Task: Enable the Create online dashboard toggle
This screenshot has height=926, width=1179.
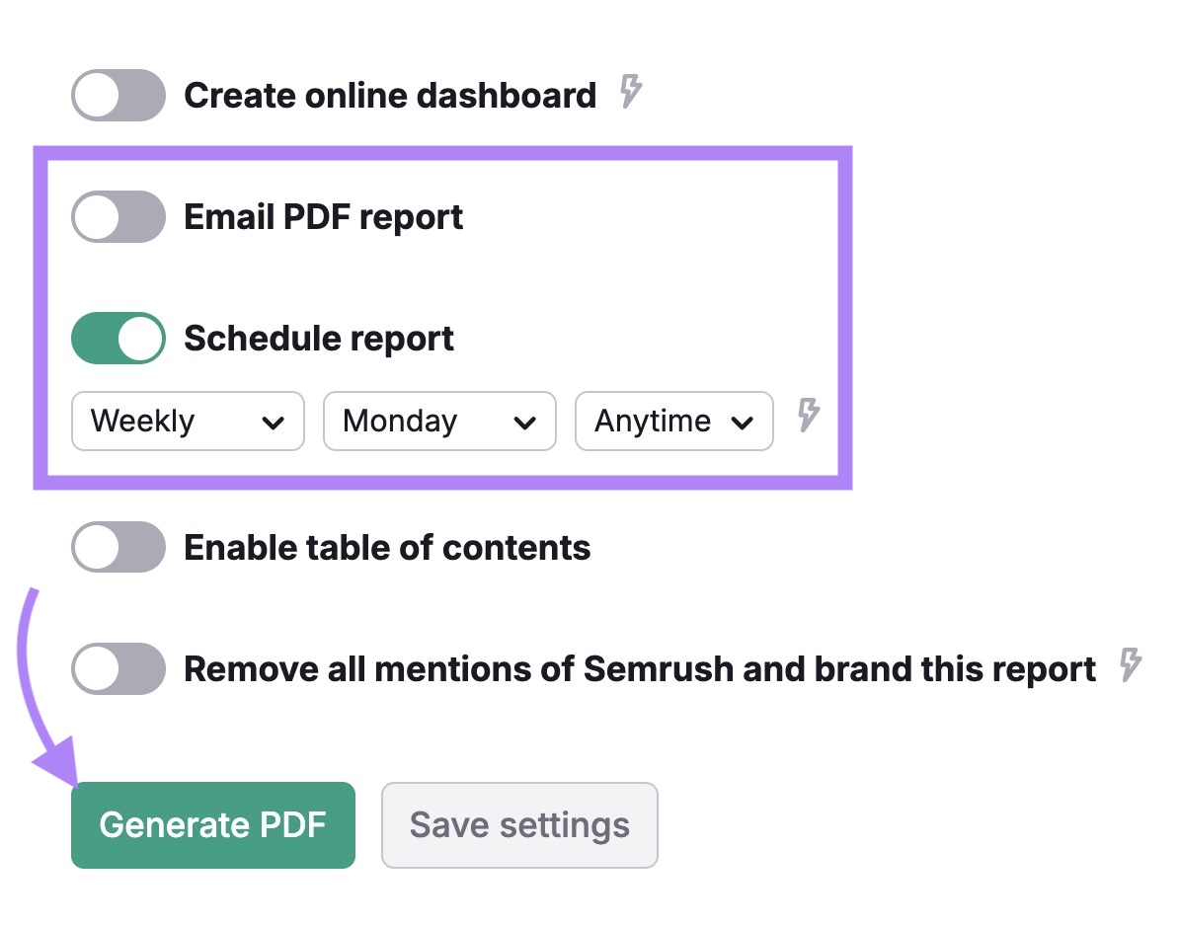Action: tap(118, 95)
